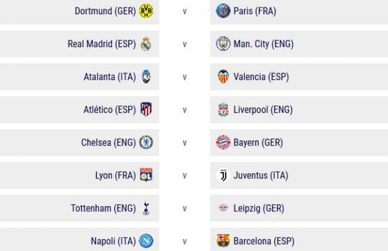Click the Atlético Madrid striped crest
Image resolution: width=388 pixels, height=251 pixels.
tap(146, 109)
